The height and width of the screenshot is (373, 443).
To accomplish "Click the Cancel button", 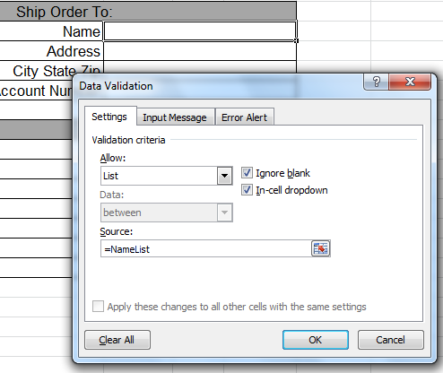I will [x=390, y=340].
